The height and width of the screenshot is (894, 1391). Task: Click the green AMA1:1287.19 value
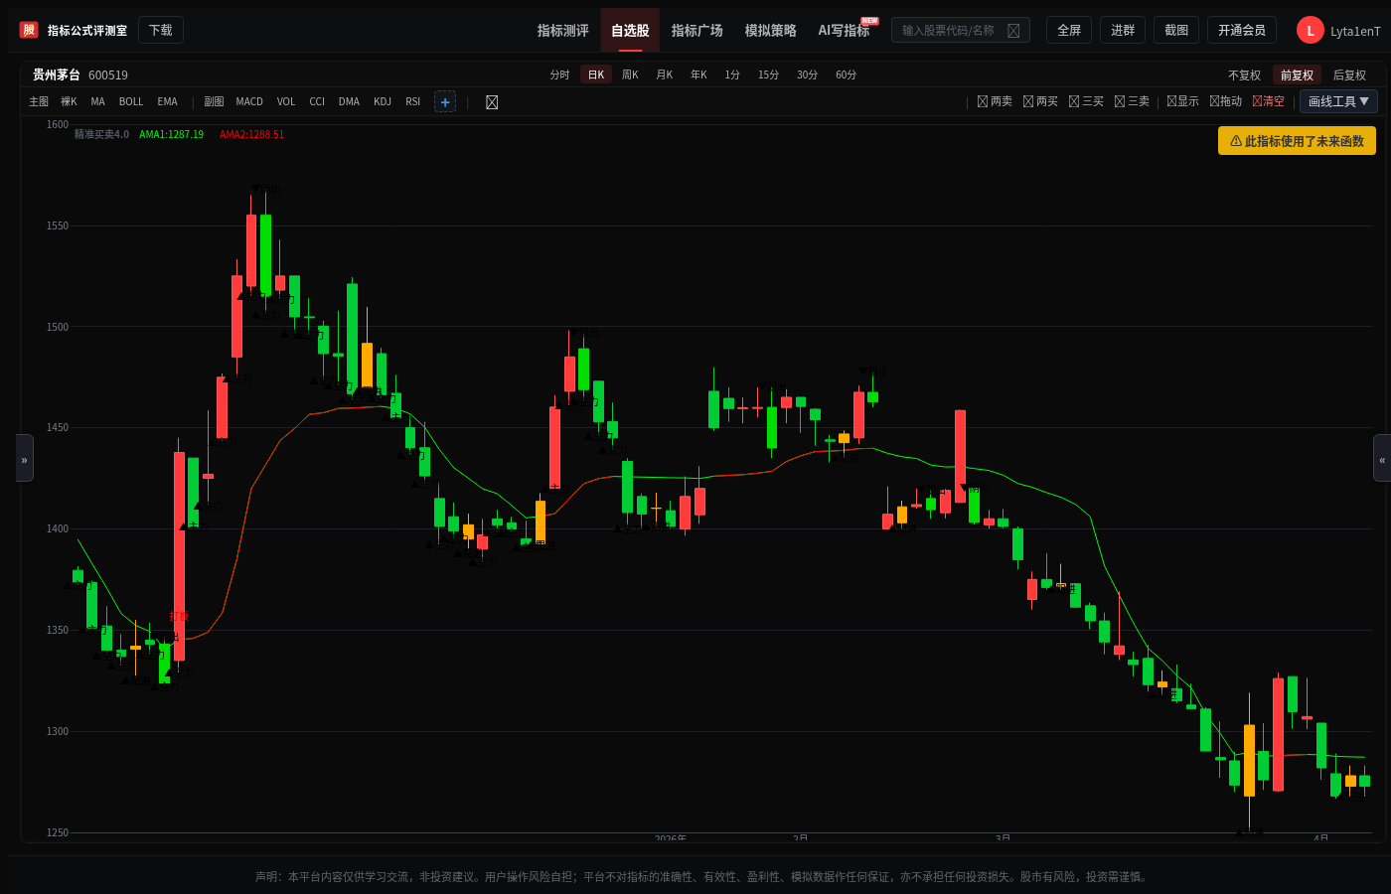pyautogui.click(x=172, y=135)
